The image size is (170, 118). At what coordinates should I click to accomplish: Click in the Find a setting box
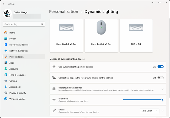[24, 24]
